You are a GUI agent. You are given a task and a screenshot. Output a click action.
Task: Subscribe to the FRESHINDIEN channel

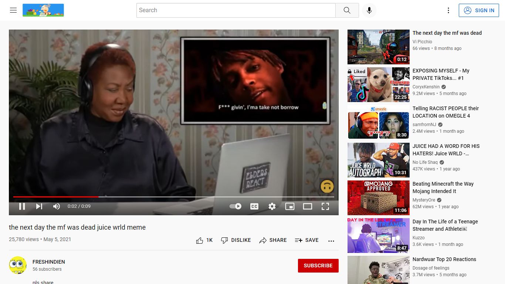point(318,266)
